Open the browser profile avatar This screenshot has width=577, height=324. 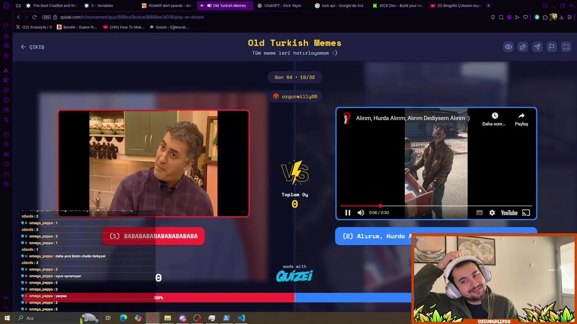(x=553, y=17)
